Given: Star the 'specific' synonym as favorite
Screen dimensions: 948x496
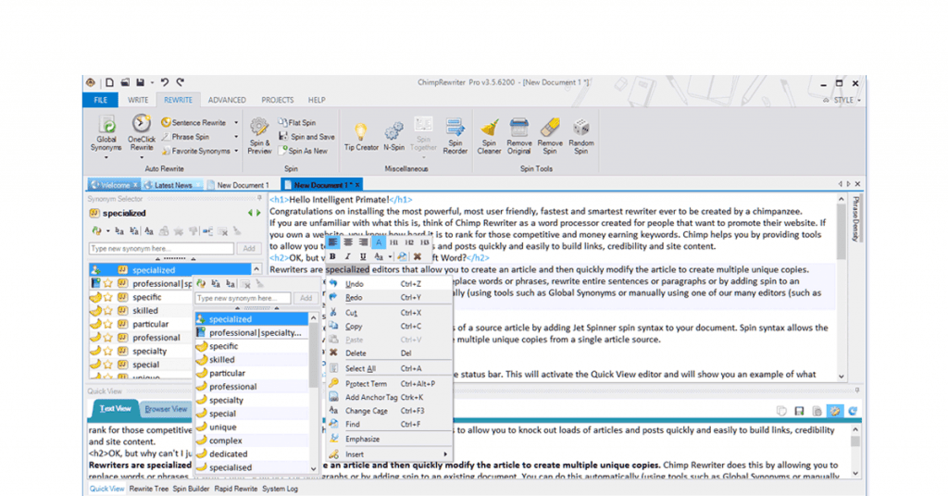Looking at the screenshot, I should (108, 297).
